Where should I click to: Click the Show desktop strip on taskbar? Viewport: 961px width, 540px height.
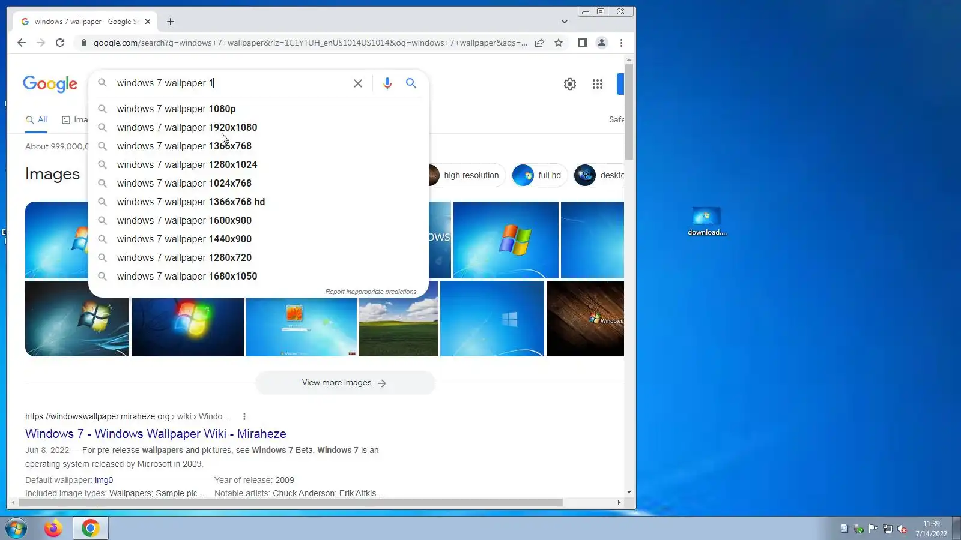click(x=957, y=529)
